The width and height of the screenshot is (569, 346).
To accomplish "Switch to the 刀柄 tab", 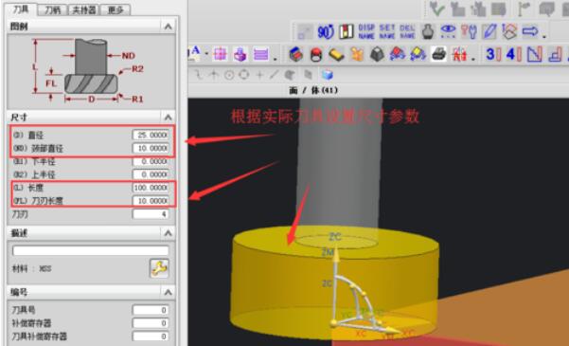I will 53,9.
